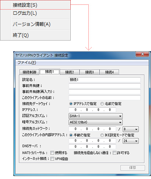Click the このクライアントの名前 field

[x=105, y=98]
